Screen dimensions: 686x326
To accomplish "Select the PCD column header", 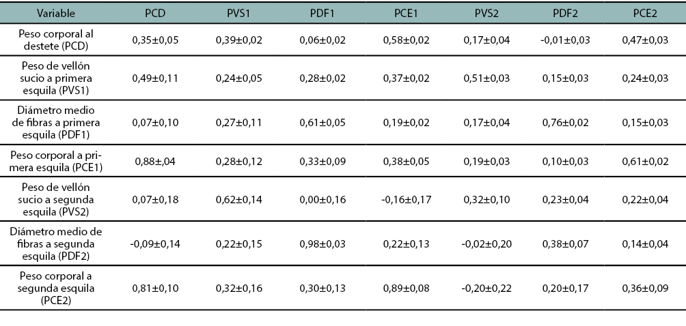I will coord(156,12).
